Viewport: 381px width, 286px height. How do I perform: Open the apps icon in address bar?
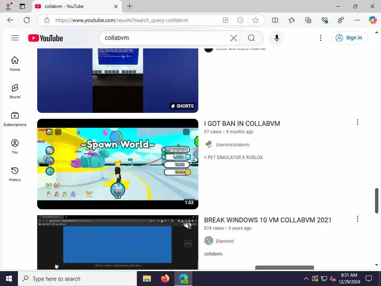tap(225, 20)
